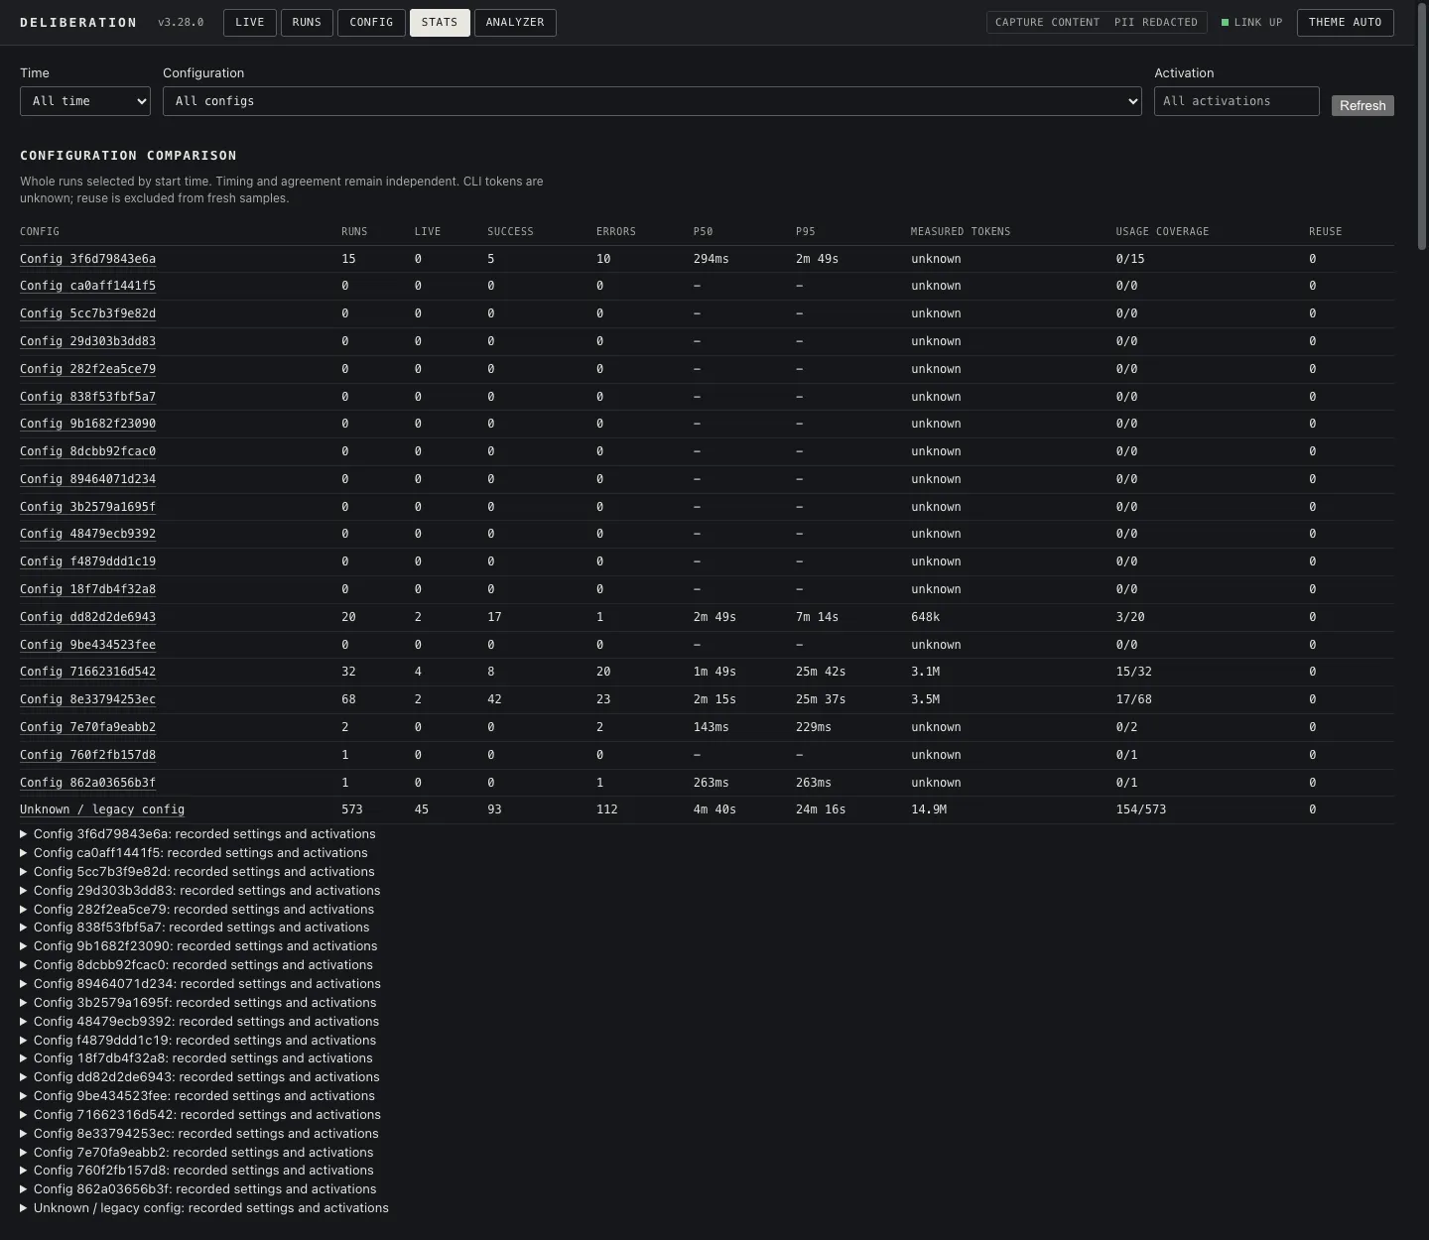Screen dimensions: 1429x1240
Task: Open the Config 3f6d79843e6a link
Action: click(x=87, y=259)
